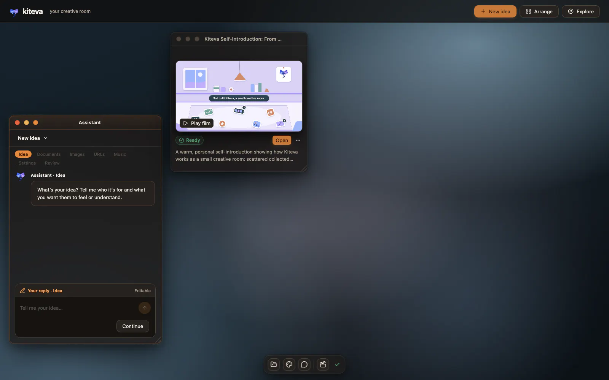Play film on the Kiteva intro card
Screen dimensions: 609x380
click(x=197, y=123)
